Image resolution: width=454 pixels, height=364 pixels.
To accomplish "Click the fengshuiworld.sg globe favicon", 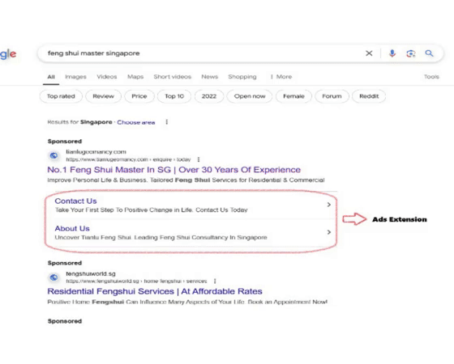I will click(54, 277).
